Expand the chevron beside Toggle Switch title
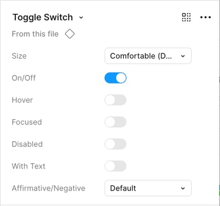The height and width of the screenshot is (206, 220). 81,18
